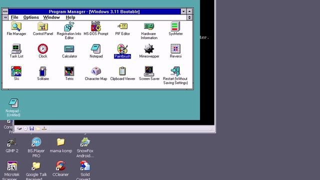Open the Options menu
320x180 pixels.
pyautogui.click(x=31, y=17)
